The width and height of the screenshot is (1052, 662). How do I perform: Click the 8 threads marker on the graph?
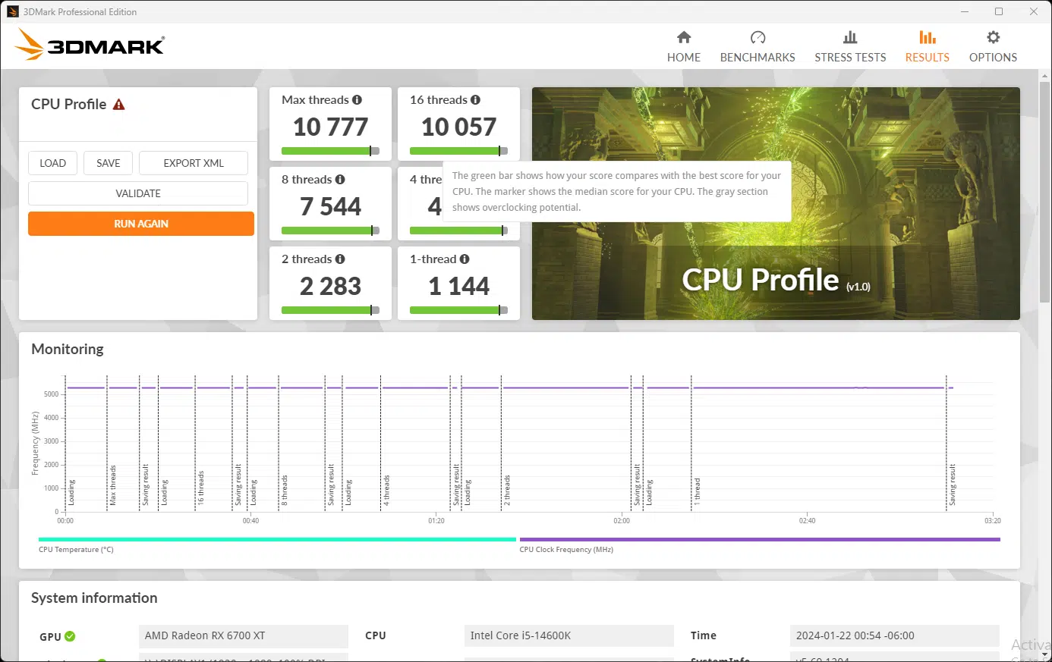[284, 490]
